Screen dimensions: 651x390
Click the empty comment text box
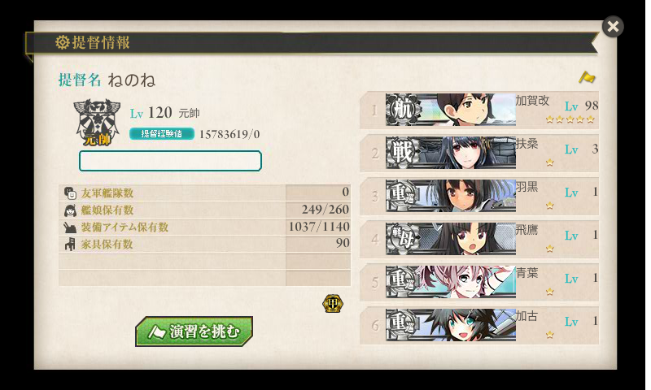tap(170, 161)
